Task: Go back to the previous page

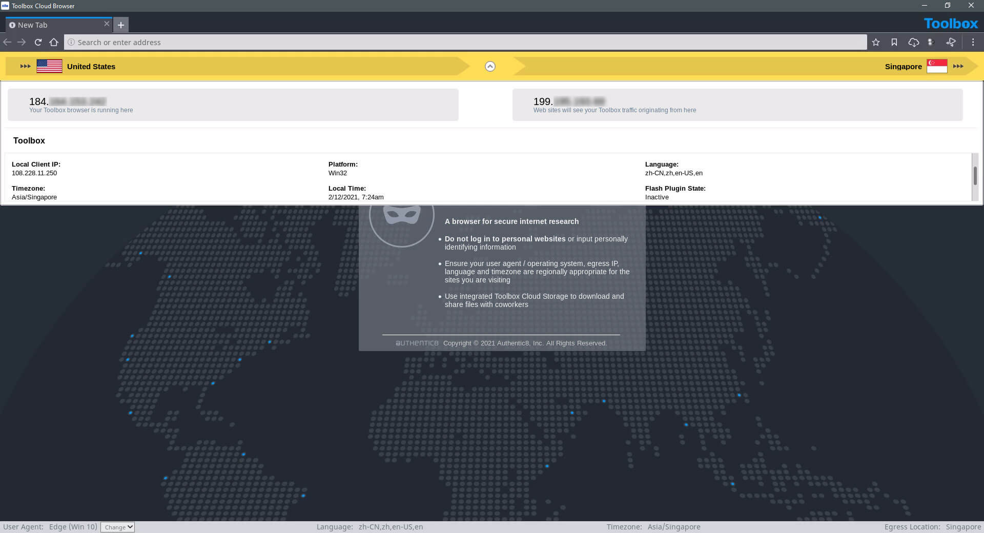Action: click(x=7, y=42)
